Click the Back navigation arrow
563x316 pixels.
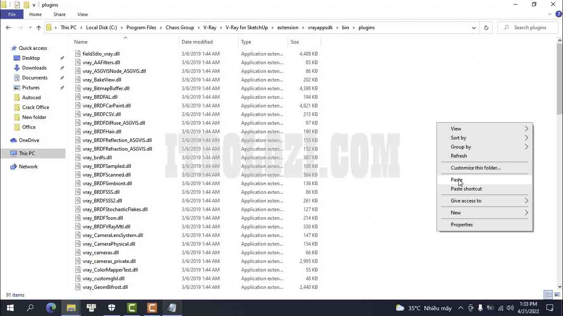pyautogui.click(x=8, y=28)
